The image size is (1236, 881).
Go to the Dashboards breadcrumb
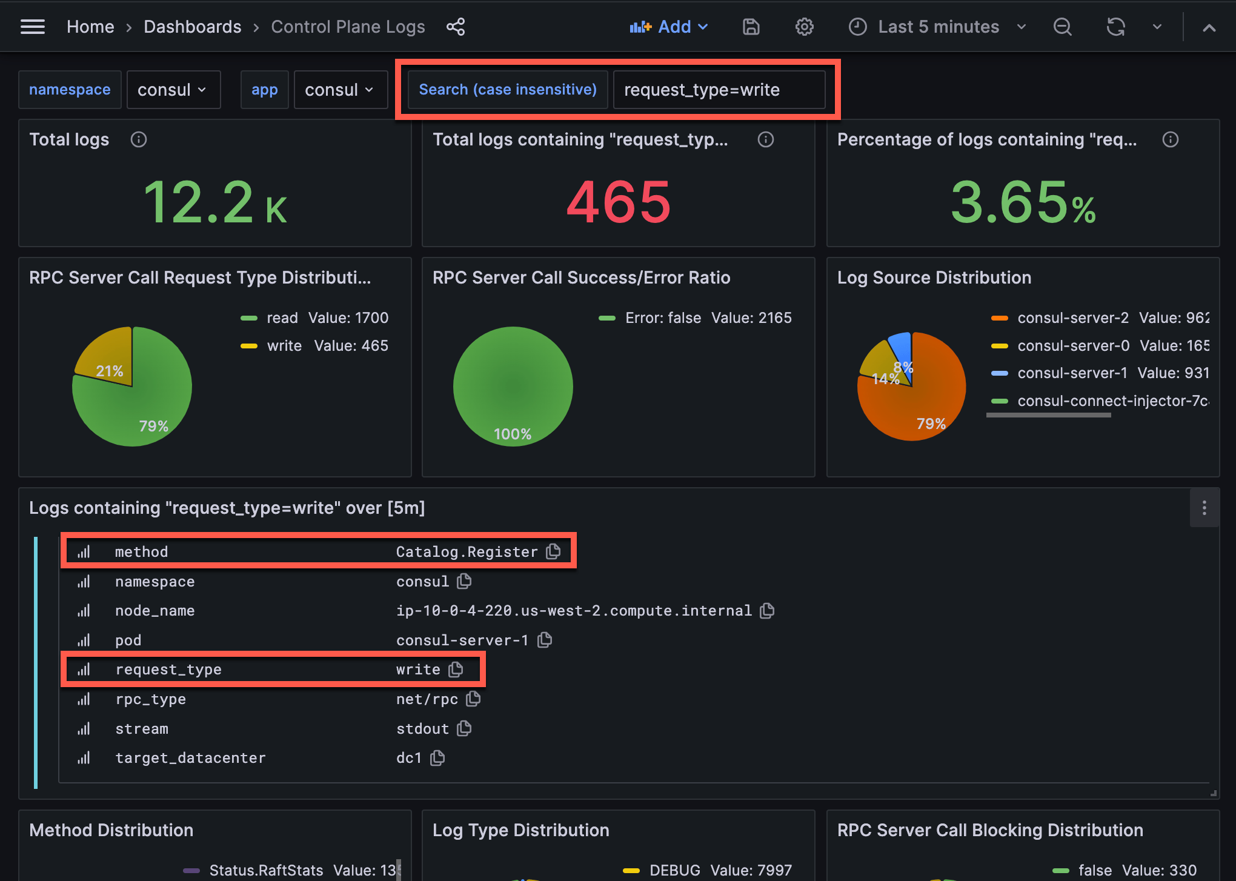tap(193, 27)
